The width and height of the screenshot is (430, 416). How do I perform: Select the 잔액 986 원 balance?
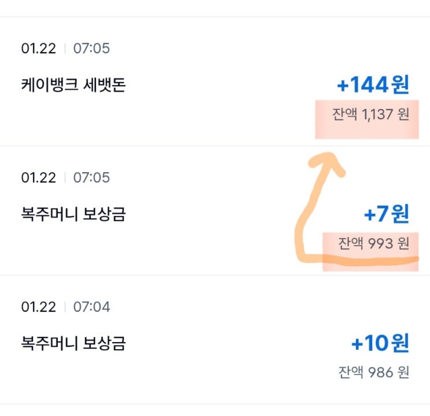(x=374, y=373)
